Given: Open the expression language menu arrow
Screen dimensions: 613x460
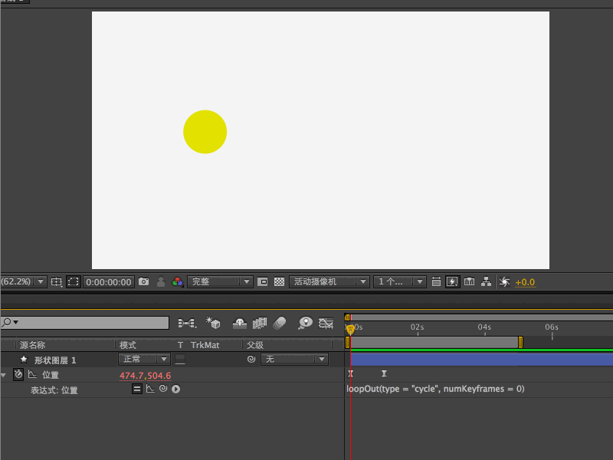Looking at the screenshot, I should (x=176, y=389).
